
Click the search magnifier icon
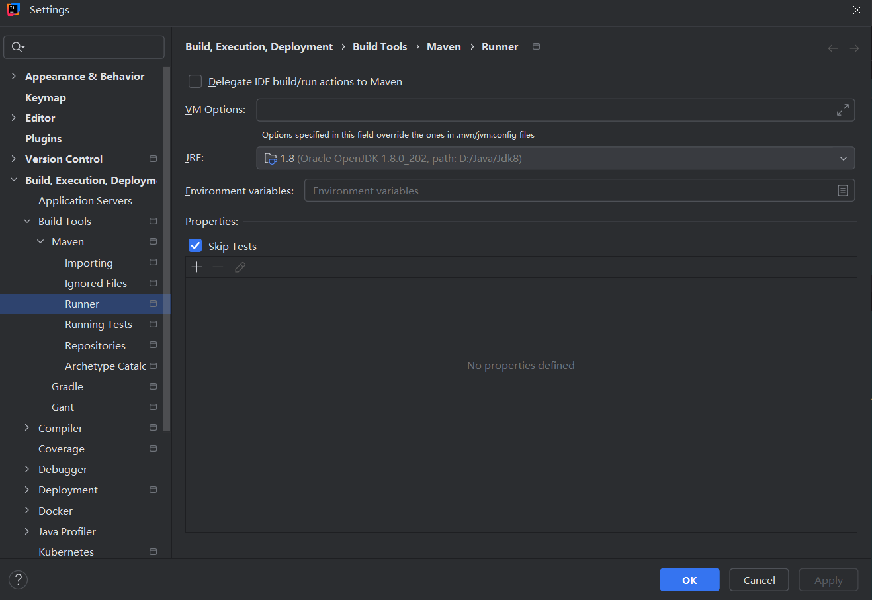point(18,47)
